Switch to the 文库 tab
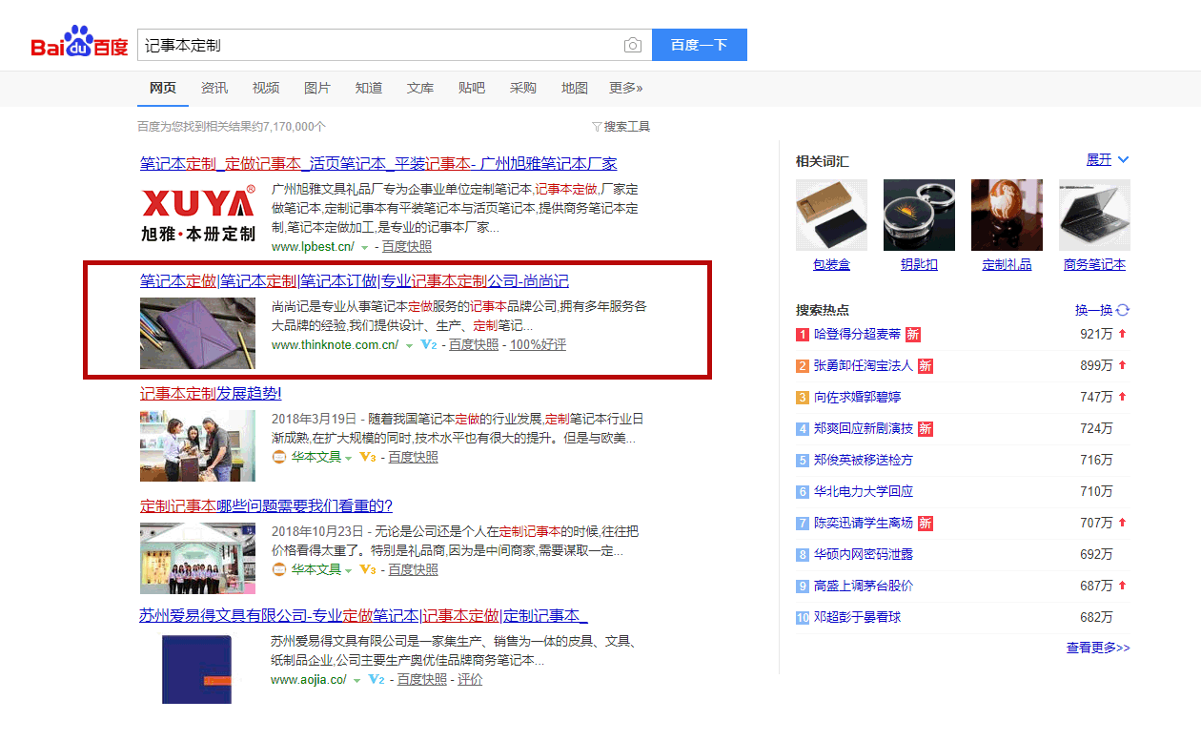This screenshot has height=741, width=1201. (x=420, y=89)
